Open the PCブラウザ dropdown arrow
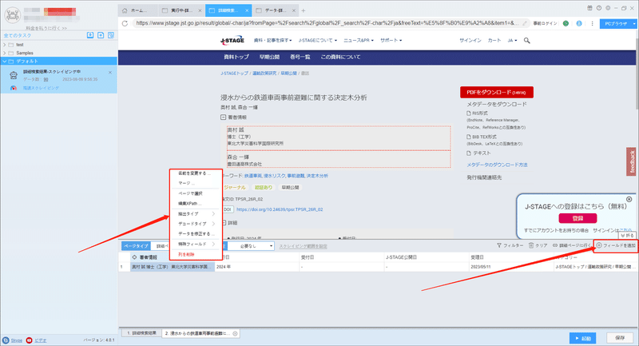The width and height of the screenshot is (639, 346). [634, 24]
